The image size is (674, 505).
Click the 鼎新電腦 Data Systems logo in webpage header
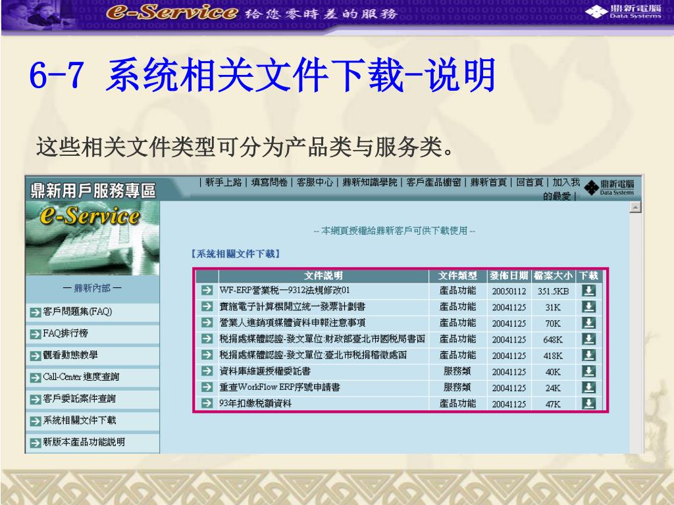(x=609, y=187)
